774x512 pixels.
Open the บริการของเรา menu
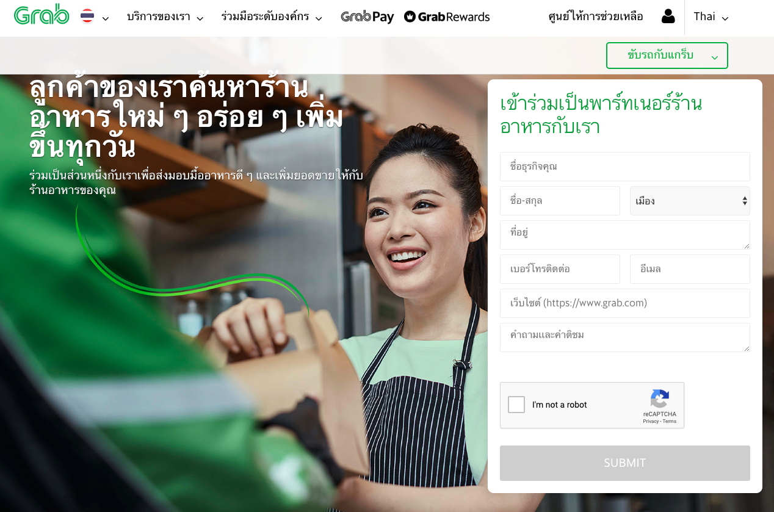click(x=165, y=17)
